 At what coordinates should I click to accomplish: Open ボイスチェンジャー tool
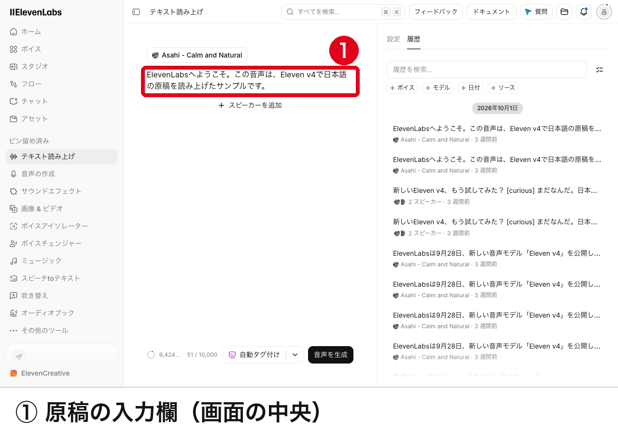61,243
